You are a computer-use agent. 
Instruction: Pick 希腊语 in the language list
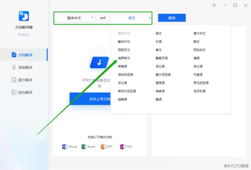(x=122, y=66)
